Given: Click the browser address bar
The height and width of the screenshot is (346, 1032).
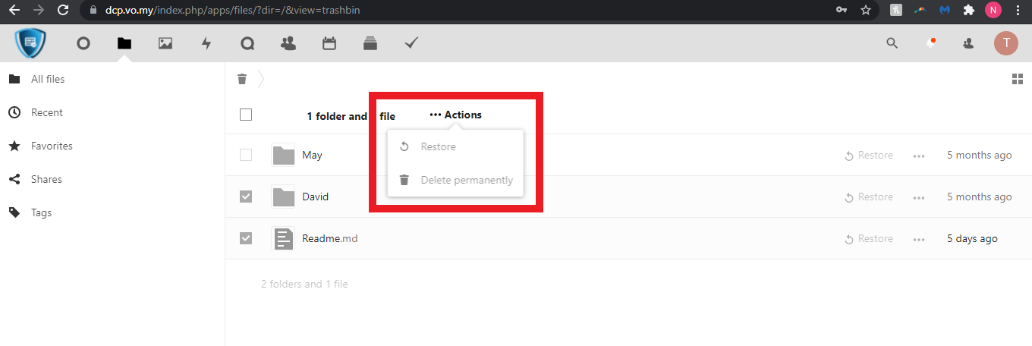Looking at the screenshot, I should pos(455,10).
